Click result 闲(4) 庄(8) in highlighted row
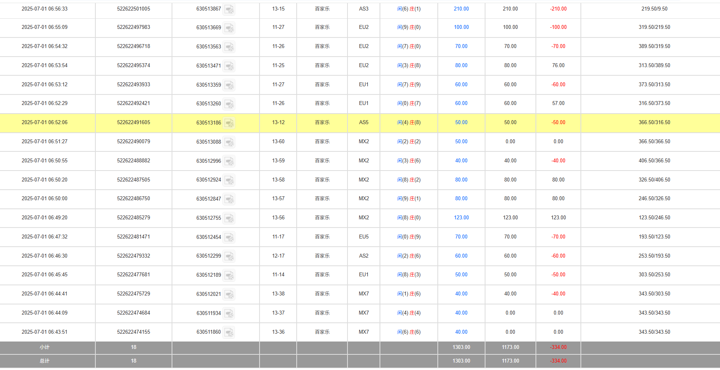Image resolution: width=720 pixels, height=370 pixels. (409, 123)
